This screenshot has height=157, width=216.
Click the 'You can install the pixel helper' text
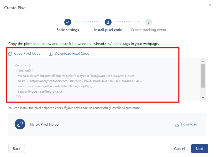66,108
